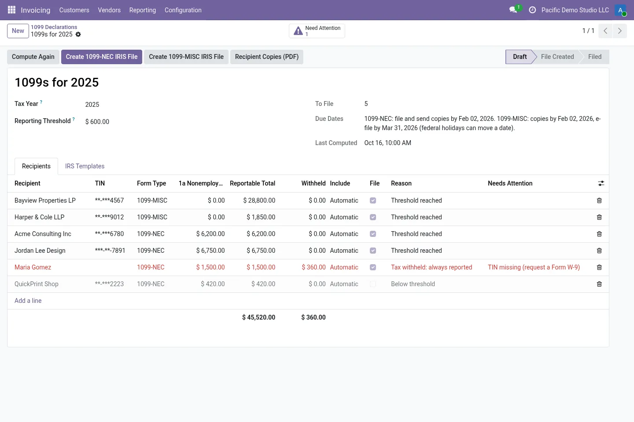Uncheck File checkbox for Harper & Cole LLP
This screenshot has height=422, width=634.
tap(373, 217)
